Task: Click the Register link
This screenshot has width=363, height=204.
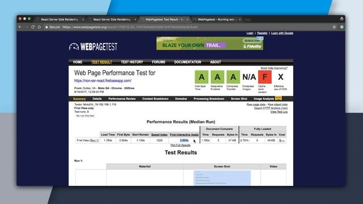Action: coord(262,33)
